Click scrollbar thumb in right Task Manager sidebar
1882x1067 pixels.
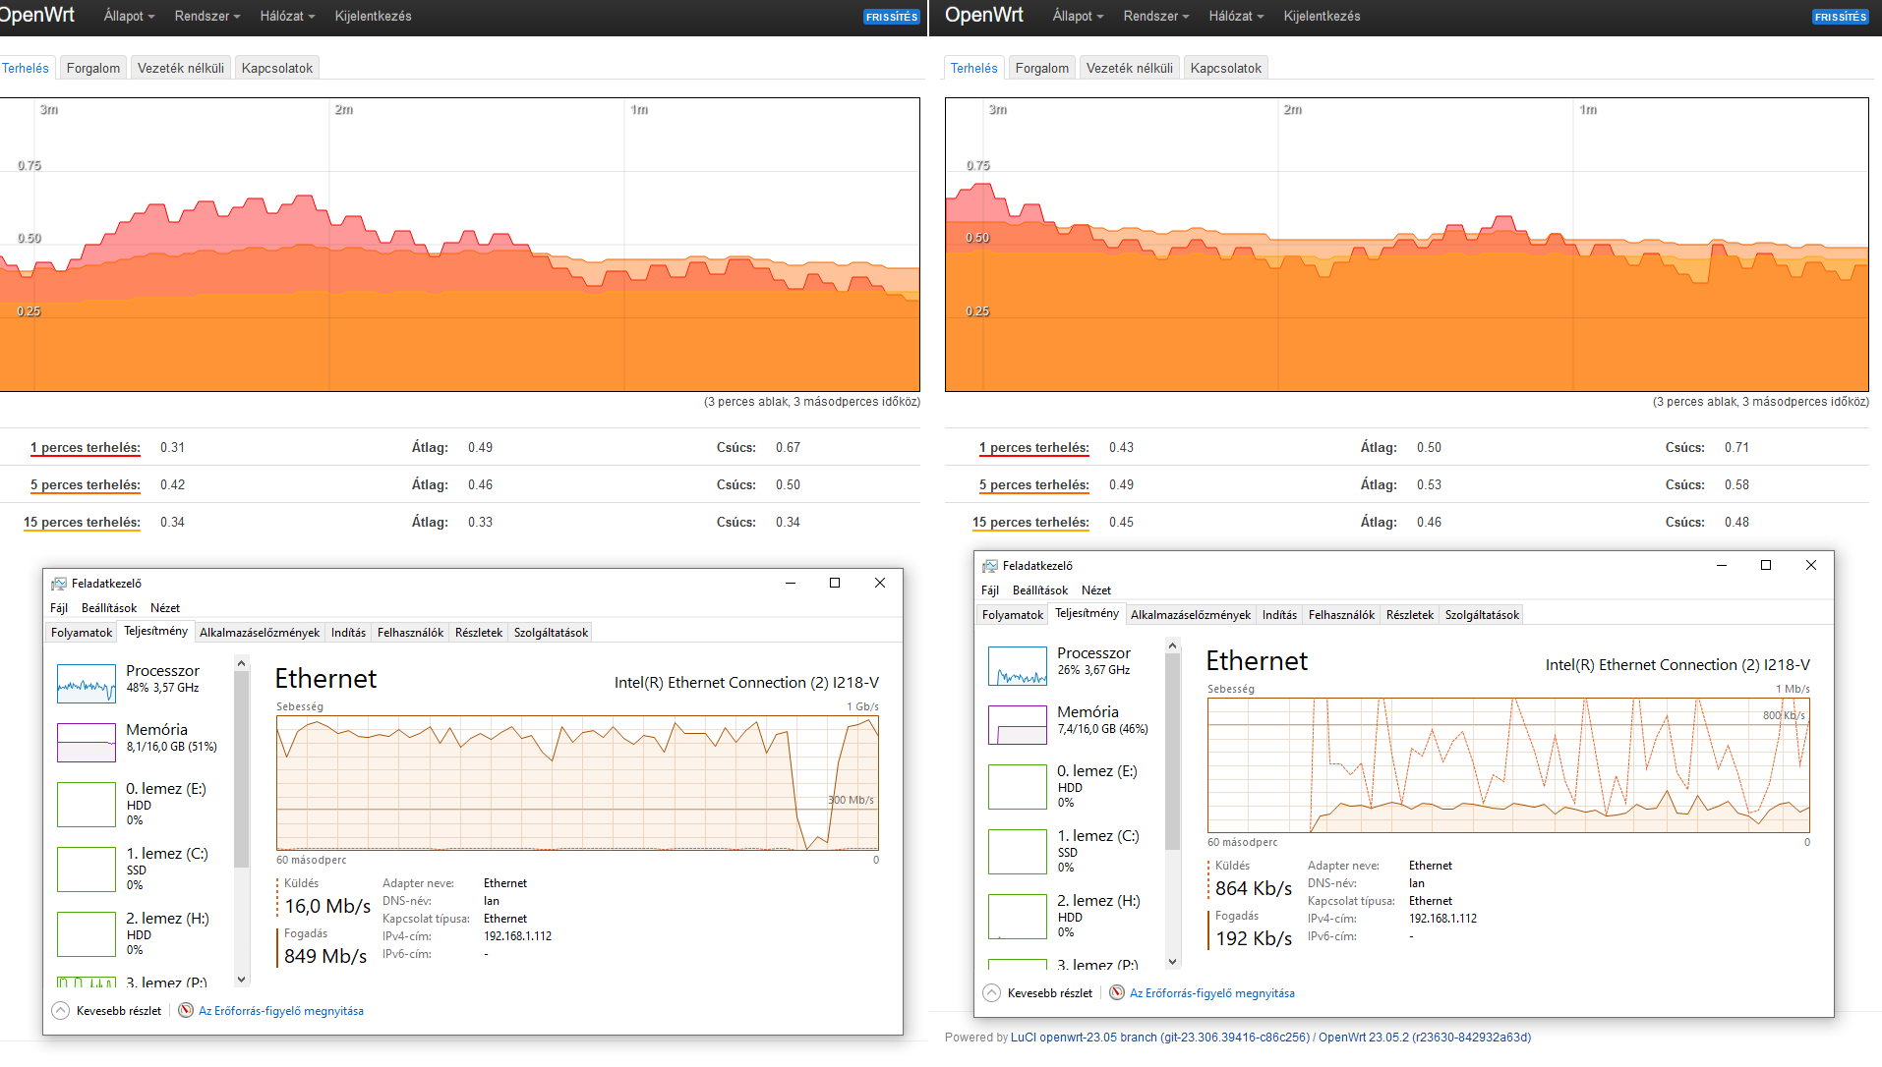(1172, 751)
